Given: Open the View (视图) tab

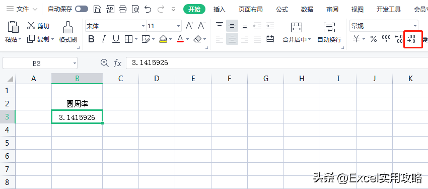Looking at the screenshot, I should pyautogui.click(x=358, y=9).
